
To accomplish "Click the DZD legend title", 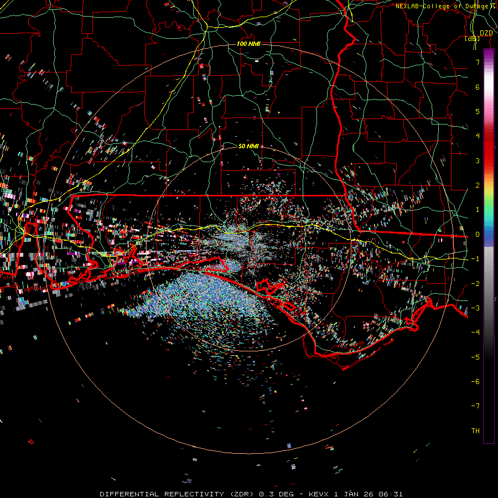I will click(486, 33).
